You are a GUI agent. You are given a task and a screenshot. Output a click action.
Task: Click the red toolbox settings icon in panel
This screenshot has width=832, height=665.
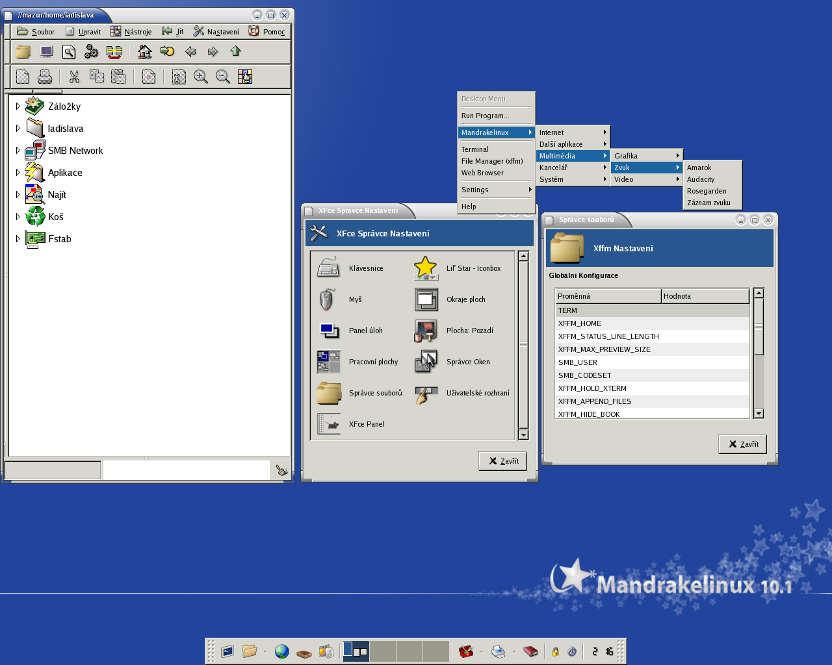pyautogui.click(x=466, y=651)
